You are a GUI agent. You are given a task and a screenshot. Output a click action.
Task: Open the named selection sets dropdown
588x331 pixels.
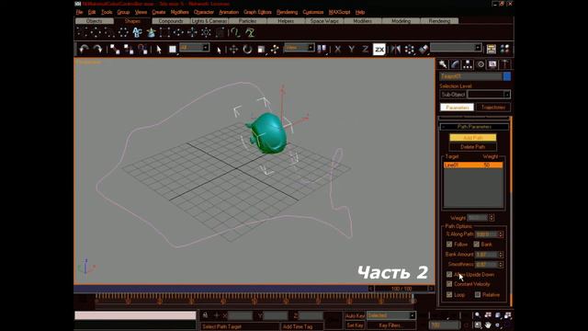click(x=478, y=48)
